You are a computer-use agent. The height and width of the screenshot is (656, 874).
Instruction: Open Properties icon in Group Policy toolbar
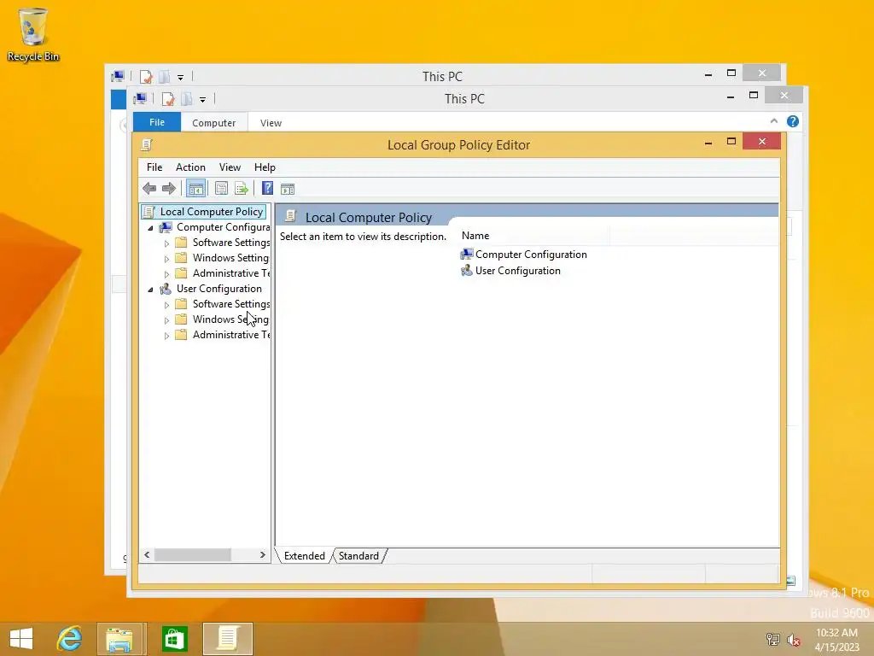coord(221,189)
